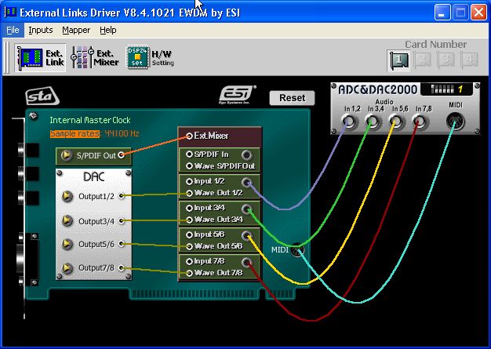Click the title bar application icon
Viewport: 491px width, 349px height.
pos(10,13)
